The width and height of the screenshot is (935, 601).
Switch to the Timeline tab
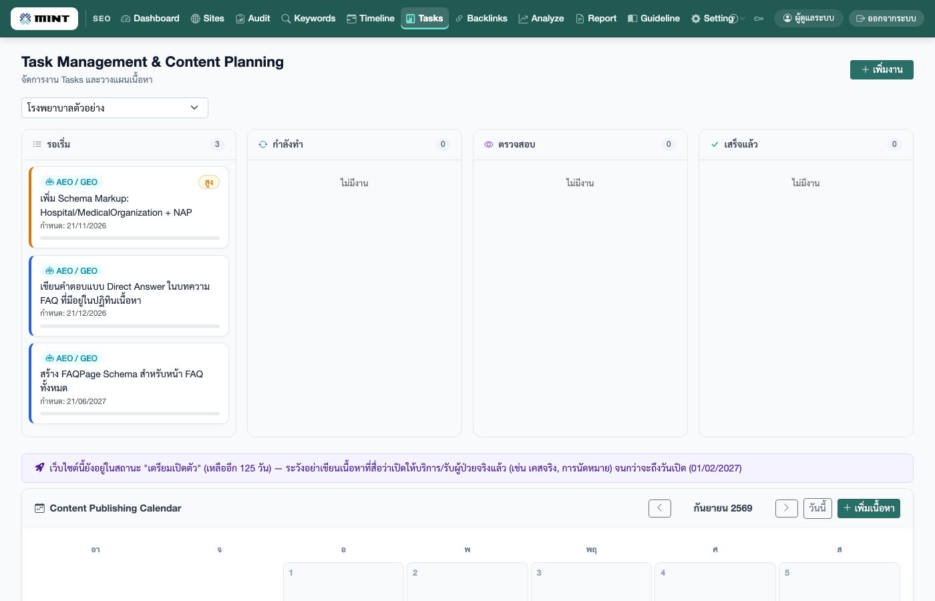(371, 19)
